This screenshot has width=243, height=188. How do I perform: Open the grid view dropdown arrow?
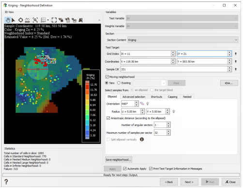(x=48, y=20)
